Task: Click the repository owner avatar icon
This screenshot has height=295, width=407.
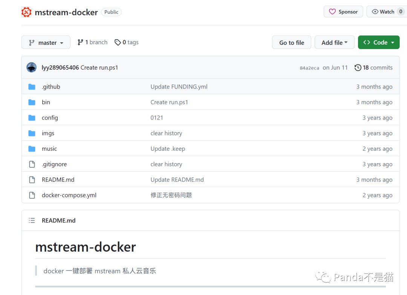Action: 26,12
